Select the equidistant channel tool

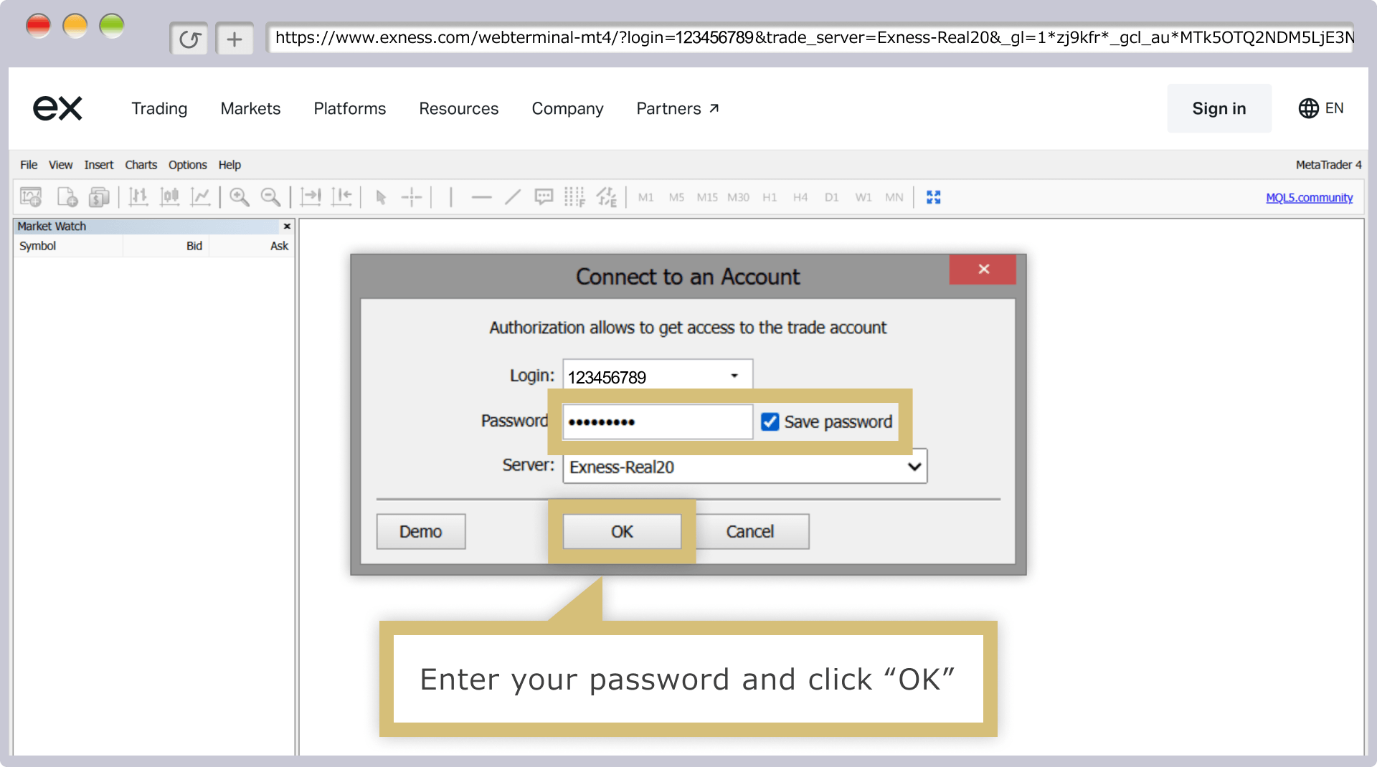pyautogui.click(x=607, y=197)
